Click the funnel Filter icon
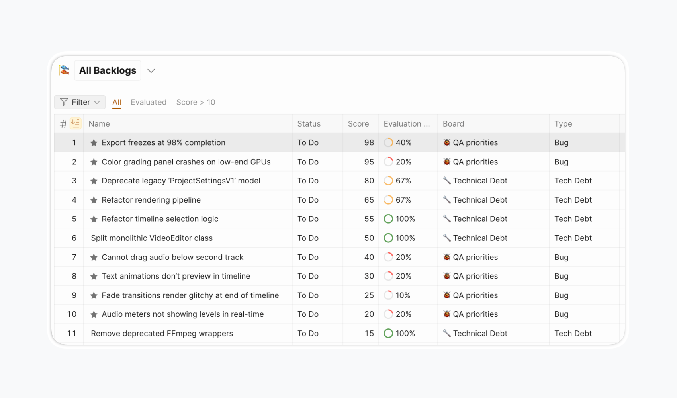 point(64,102)
